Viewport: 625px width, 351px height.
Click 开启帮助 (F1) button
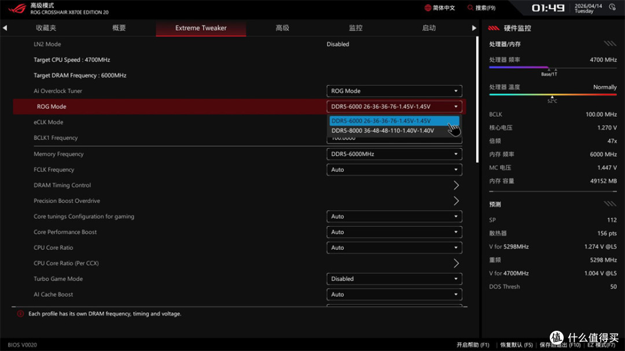473,345
